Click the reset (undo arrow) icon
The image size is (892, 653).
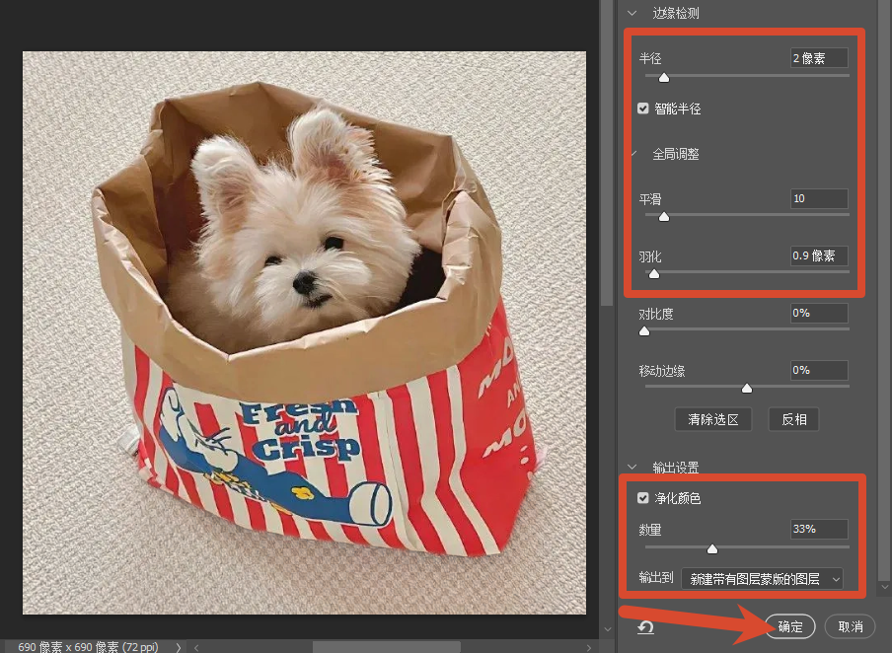(x=645, y=626)
